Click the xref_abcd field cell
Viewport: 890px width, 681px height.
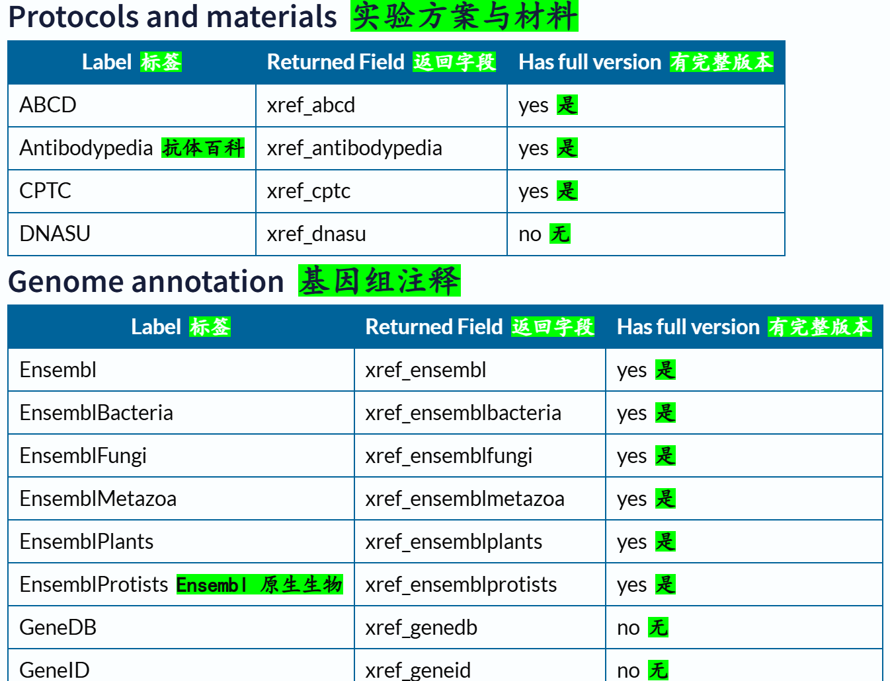(382, 106)
